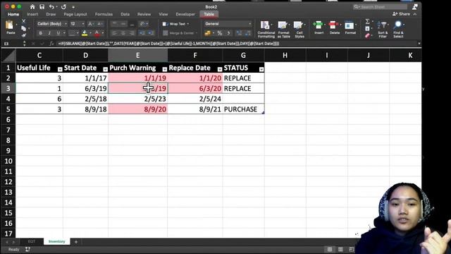Open Conditional Formatting menu
The image size is (451, 254).
pyautogui.click(x=266, y=29)
